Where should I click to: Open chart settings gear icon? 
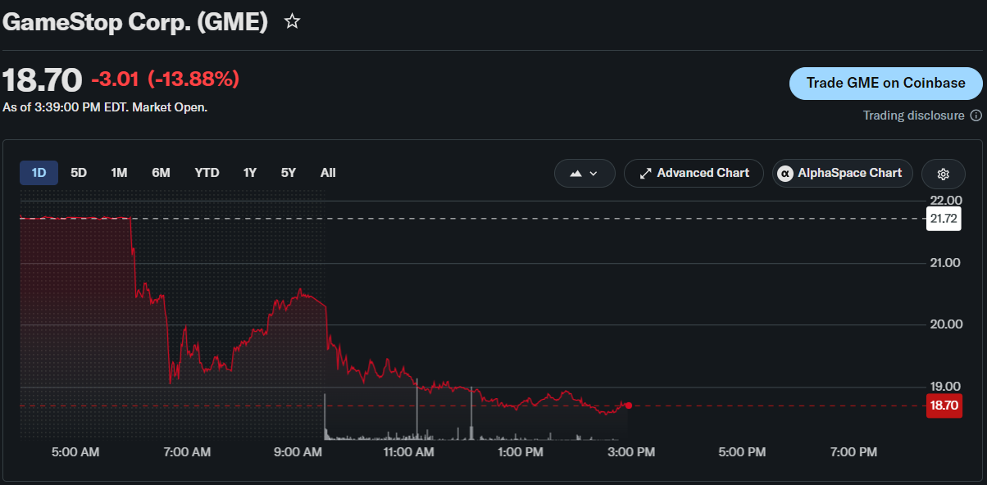(x=944, y=174)
